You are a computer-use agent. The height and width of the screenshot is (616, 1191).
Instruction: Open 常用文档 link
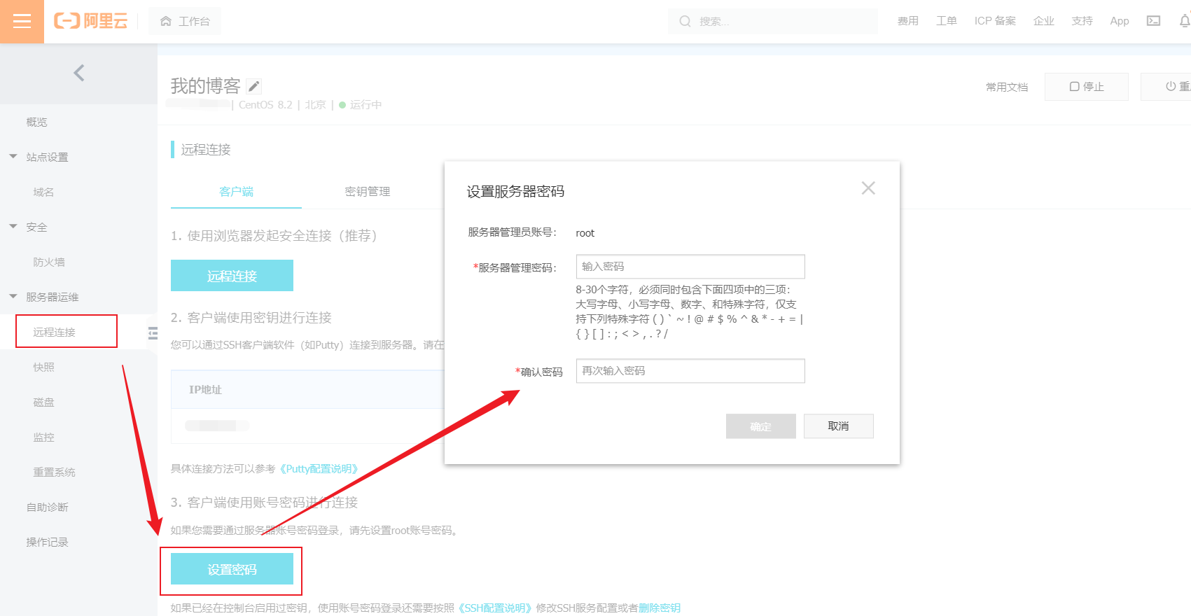[x=1007, y=87]
